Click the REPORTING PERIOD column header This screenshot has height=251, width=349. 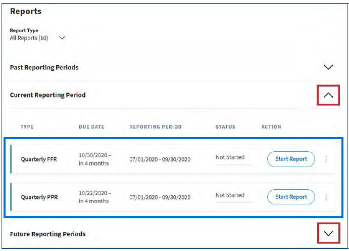tap(156, 127)
